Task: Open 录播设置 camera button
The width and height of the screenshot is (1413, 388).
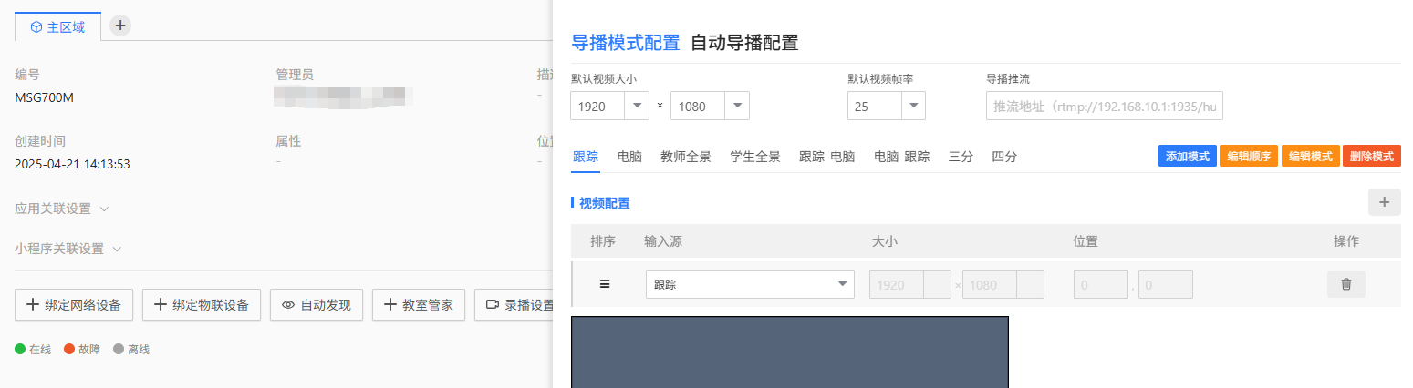Action: (515, 305)
